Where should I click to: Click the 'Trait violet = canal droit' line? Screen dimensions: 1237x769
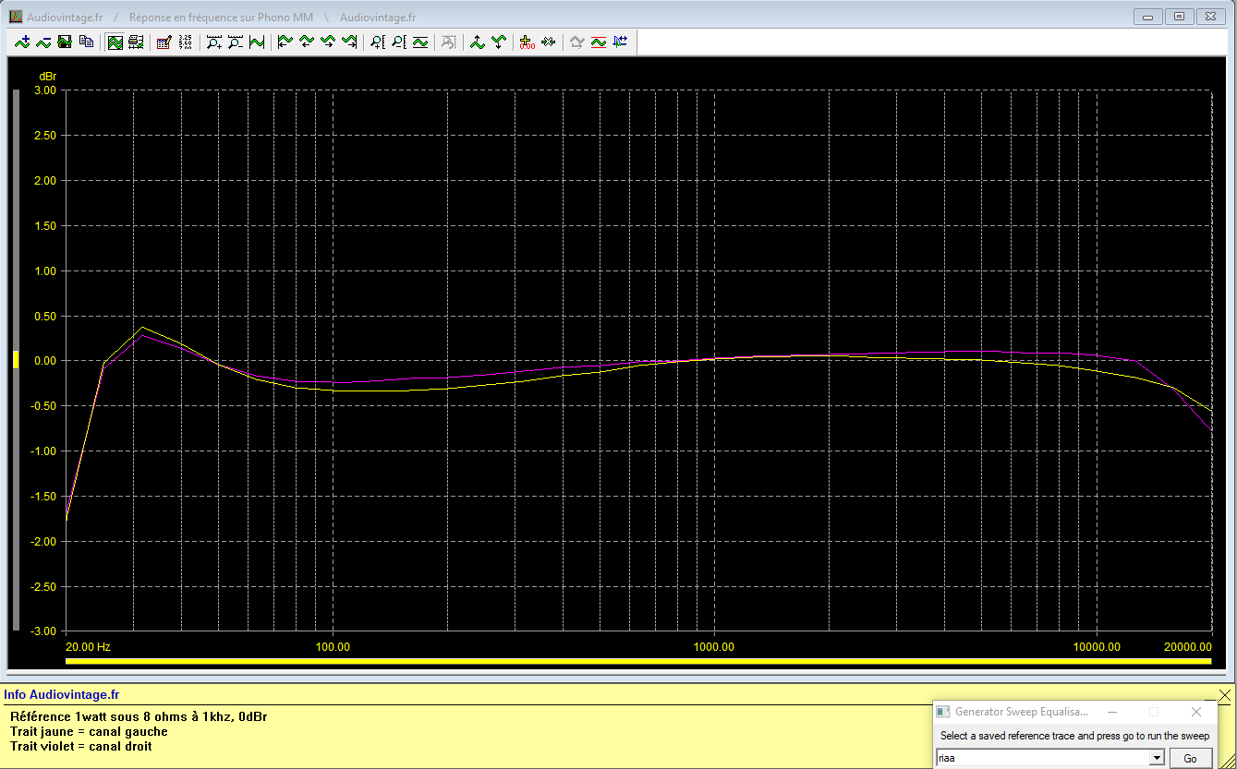81,746
